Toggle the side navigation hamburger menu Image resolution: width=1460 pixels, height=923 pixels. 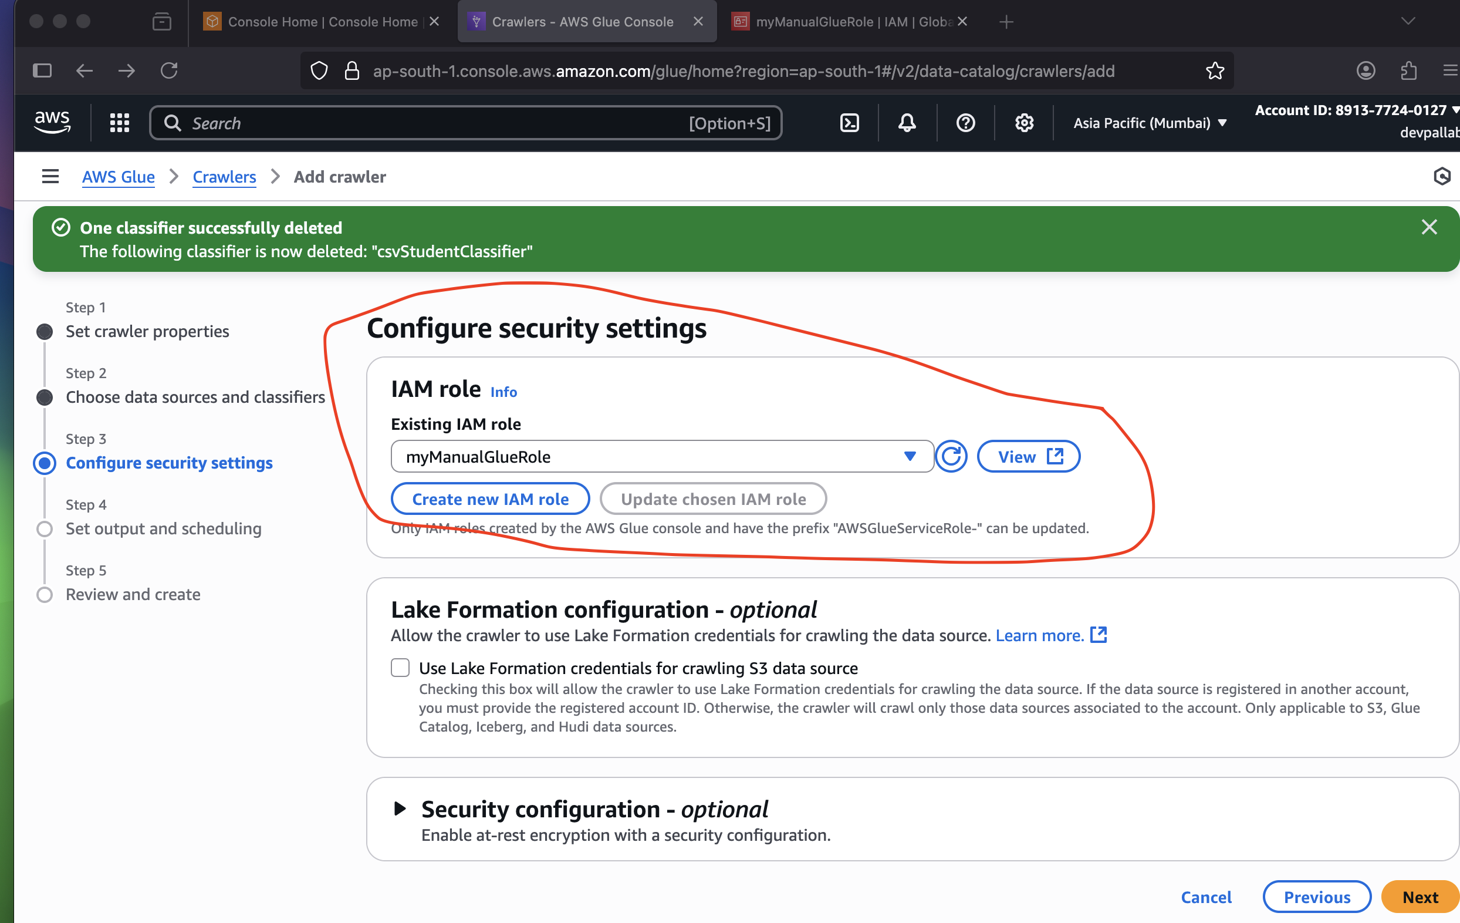tap(50, 177)
